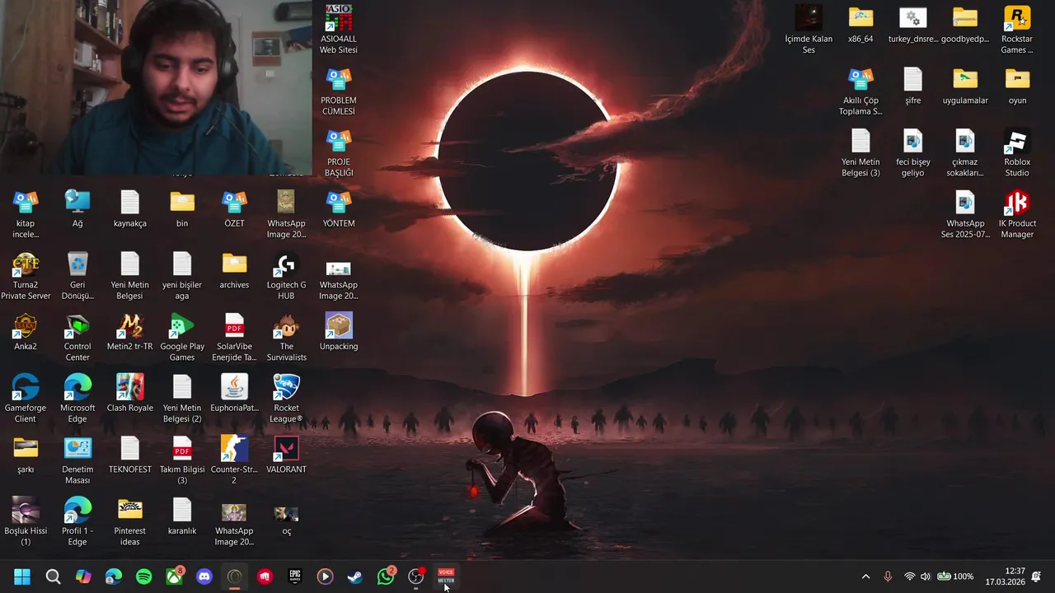Open the Windows Start menu

click(x=22, y=577)
